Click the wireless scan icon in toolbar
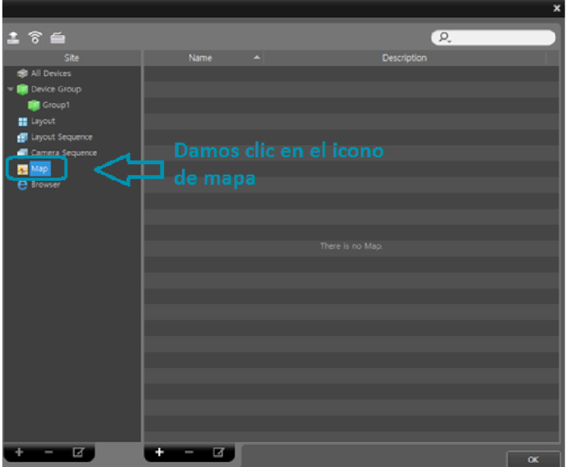Viewport: 566px width, 467px height. click(x=35, y=38)
